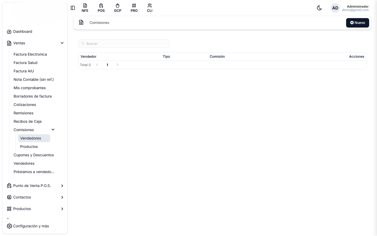
Task: Open Cotizaciones
Action: [25, 105]
